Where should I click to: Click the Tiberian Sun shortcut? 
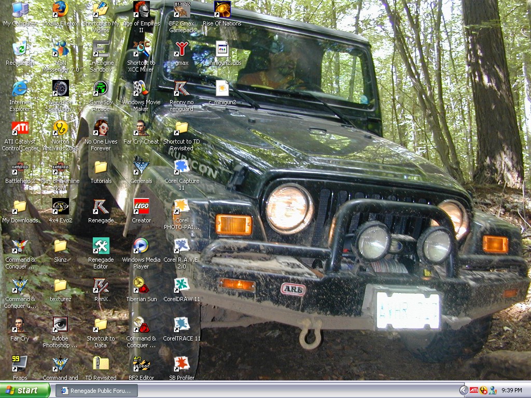click(x=141, y=286)
